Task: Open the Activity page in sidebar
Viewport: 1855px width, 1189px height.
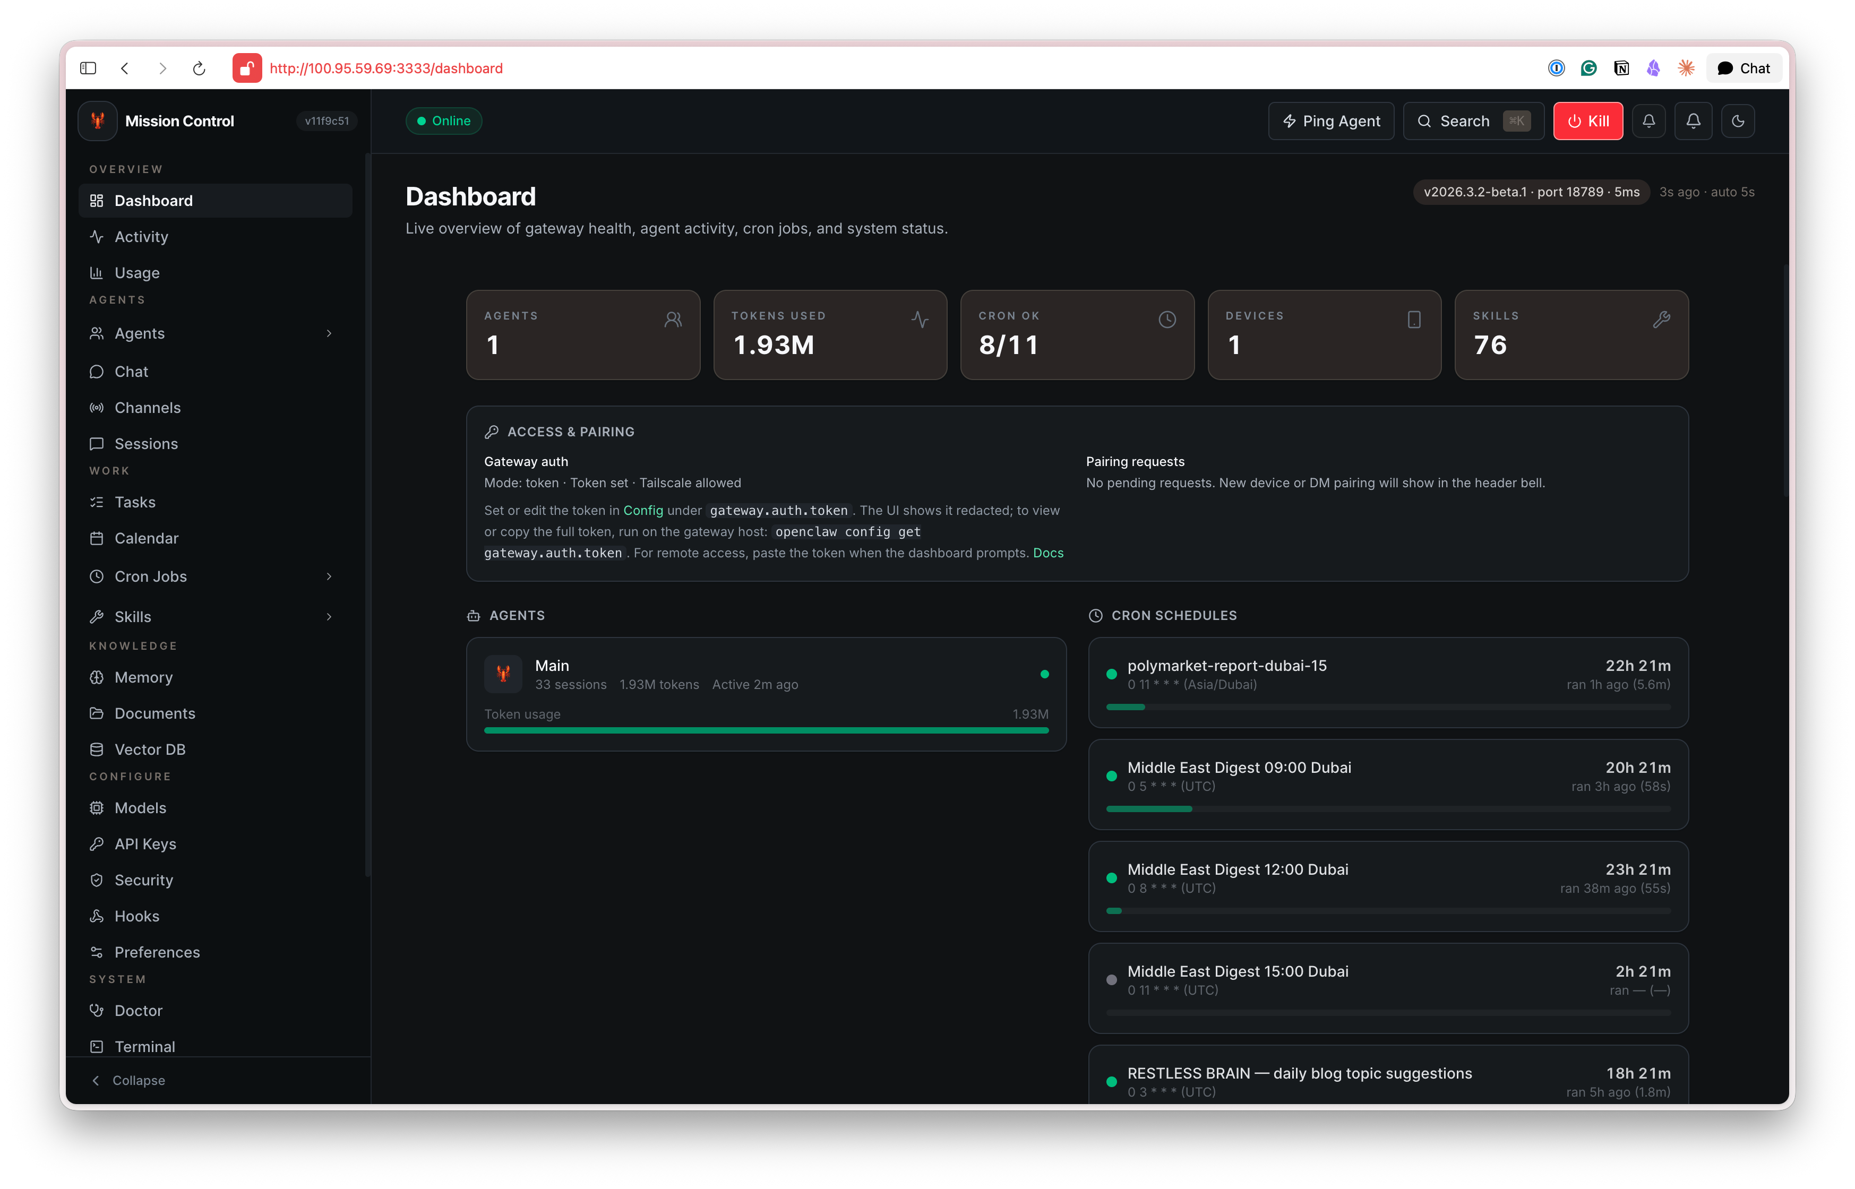Action: click(141, 237)
